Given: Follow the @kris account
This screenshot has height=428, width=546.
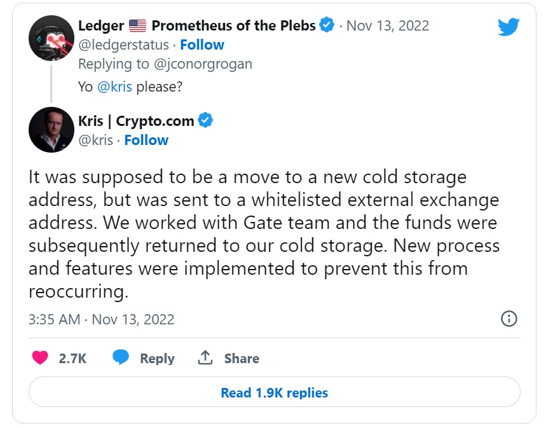Looking at the screenshot, I should [146, 140].
